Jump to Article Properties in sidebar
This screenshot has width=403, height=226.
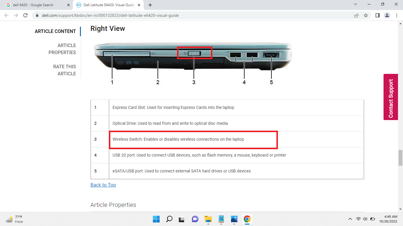click(x=62, y=49)
